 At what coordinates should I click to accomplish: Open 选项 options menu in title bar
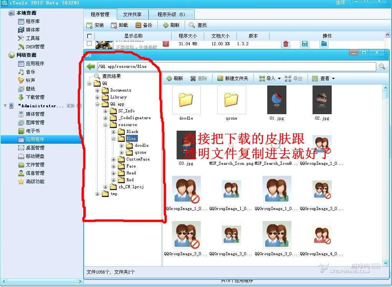(x=340, y=3)
